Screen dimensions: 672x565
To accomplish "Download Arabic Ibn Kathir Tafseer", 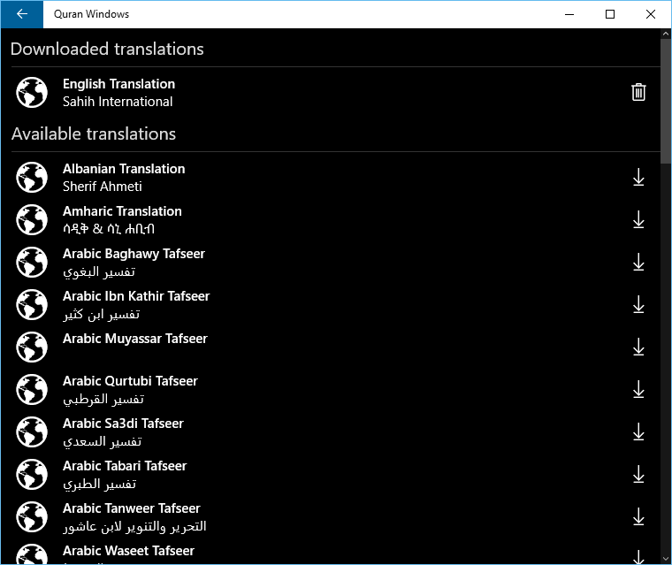I will point(638,305).
